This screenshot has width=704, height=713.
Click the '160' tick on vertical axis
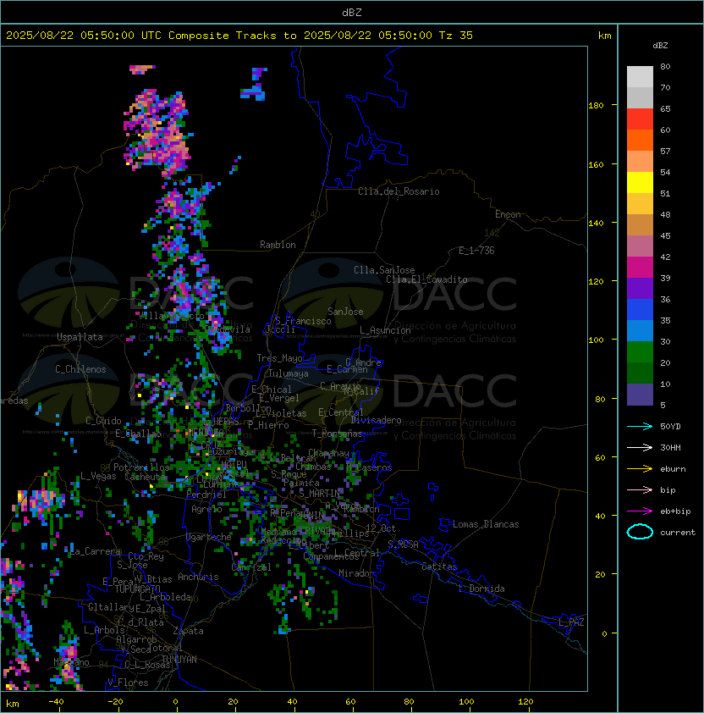596,164
